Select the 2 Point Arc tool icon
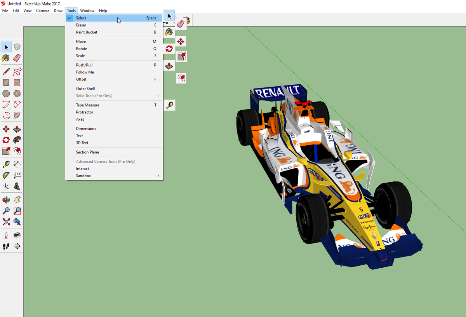 tap(17, 104)
